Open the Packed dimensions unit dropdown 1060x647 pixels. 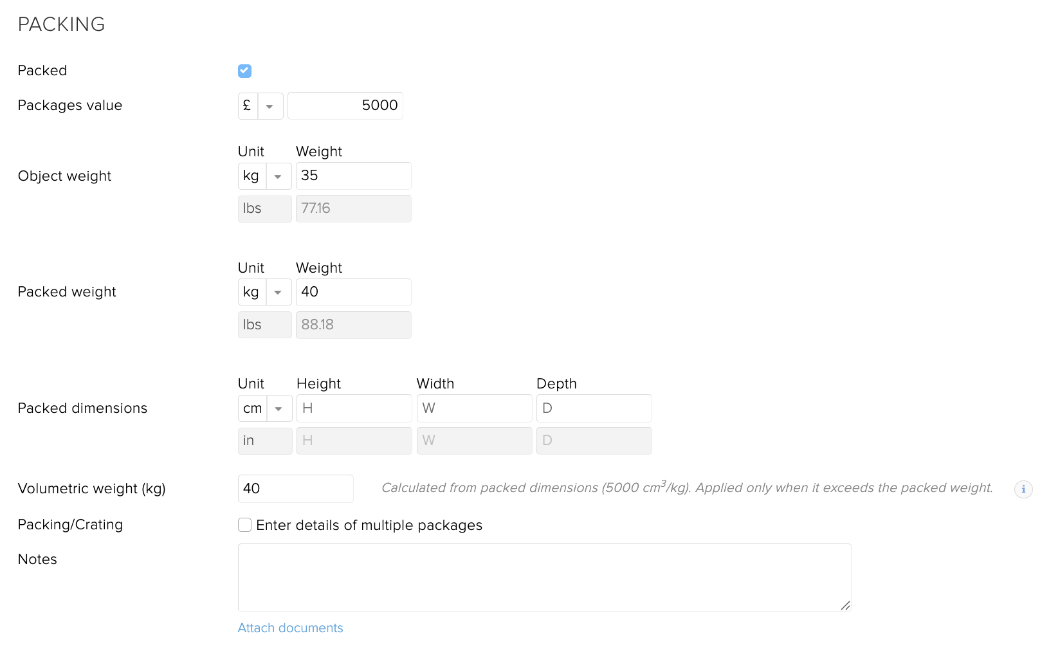[279, 409]
